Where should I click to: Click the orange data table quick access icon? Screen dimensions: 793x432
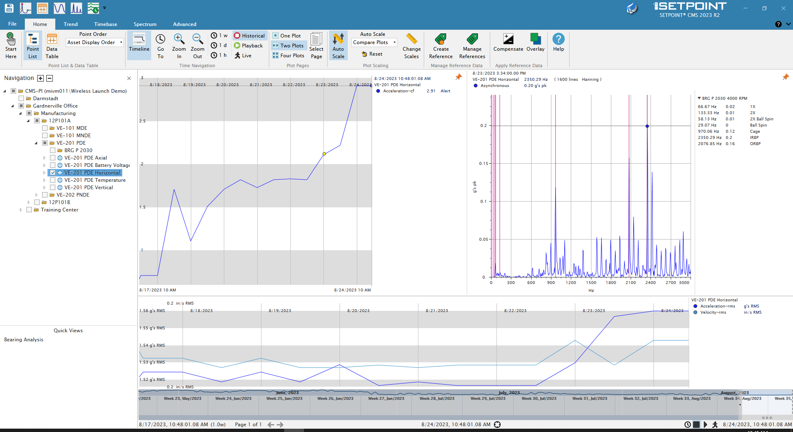coord(42,8)
